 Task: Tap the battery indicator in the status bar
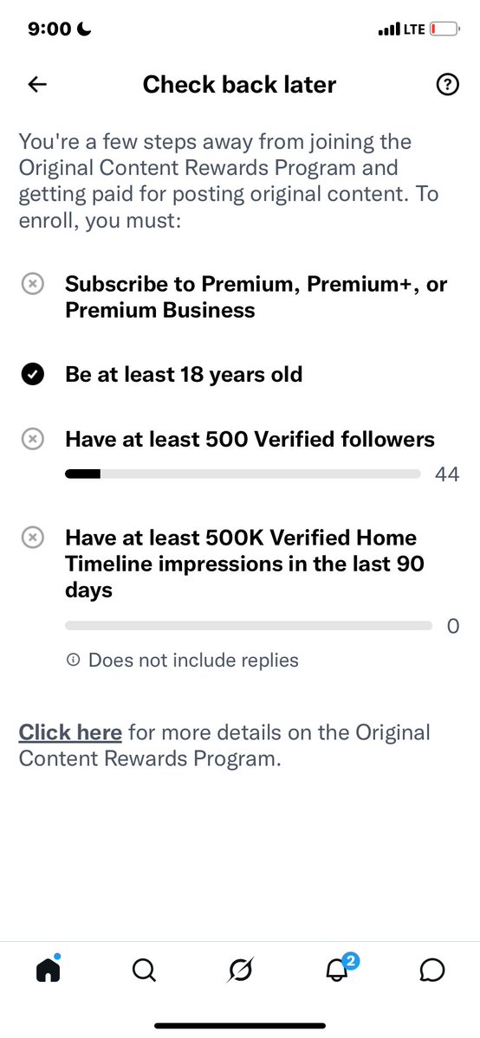[444, 29]
